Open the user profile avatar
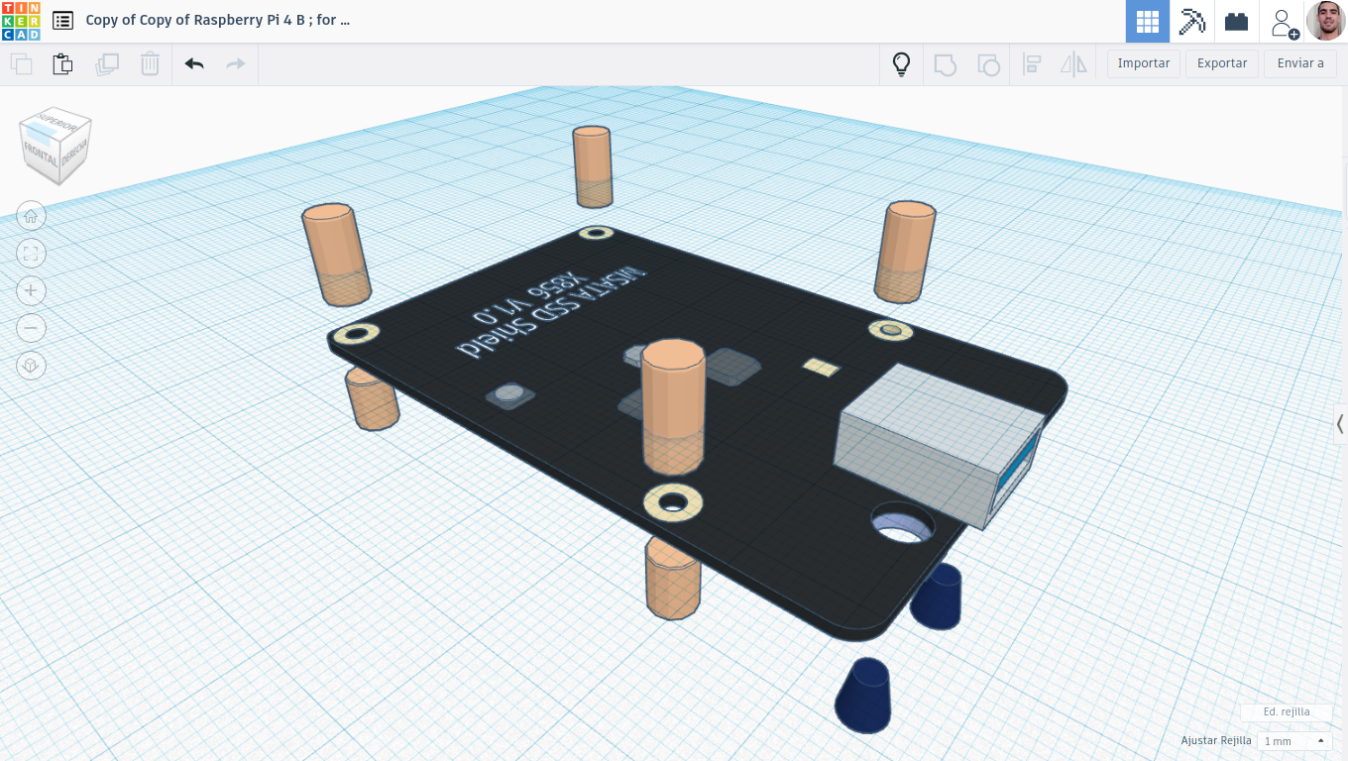 click(1326, 21)
